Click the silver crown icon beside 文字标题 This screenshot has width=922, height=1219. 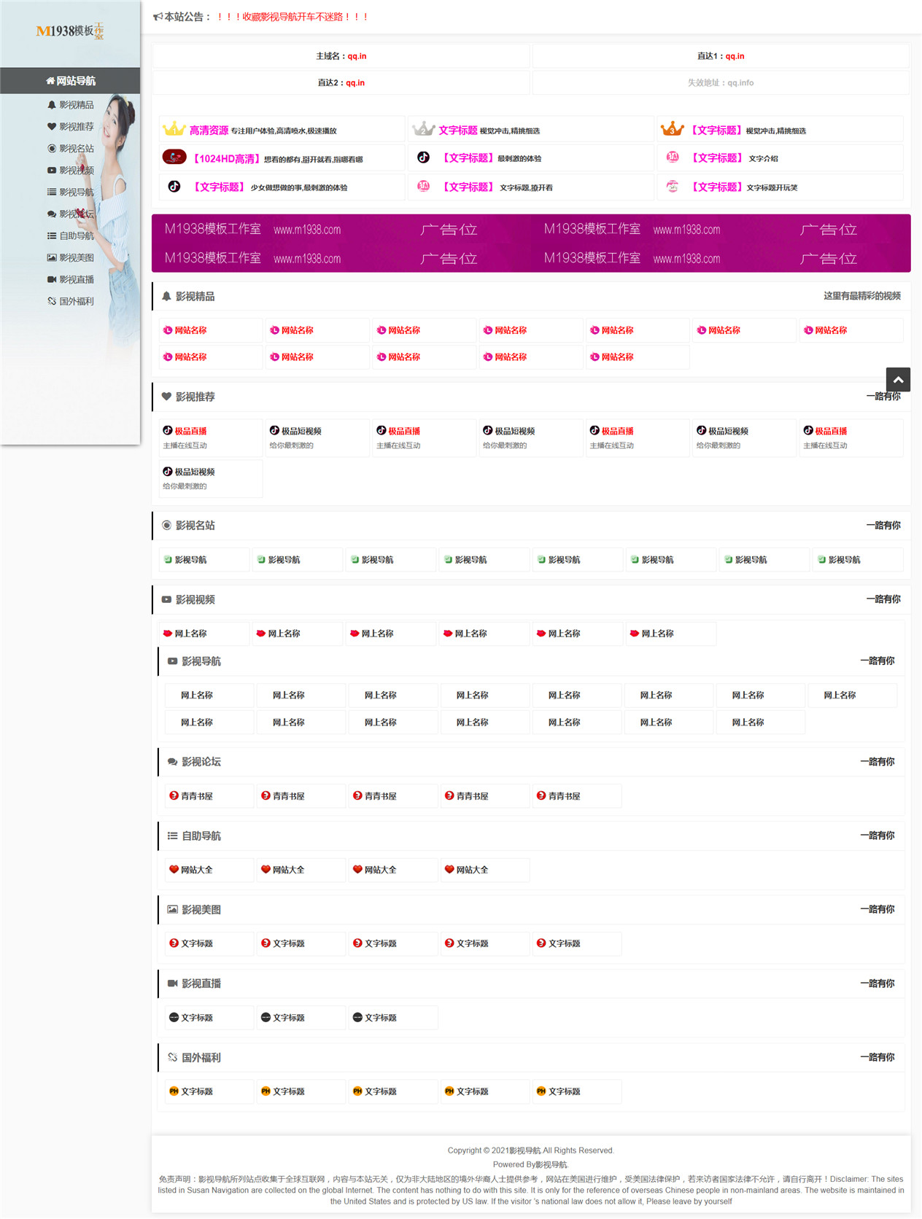[x=423, y=129]
